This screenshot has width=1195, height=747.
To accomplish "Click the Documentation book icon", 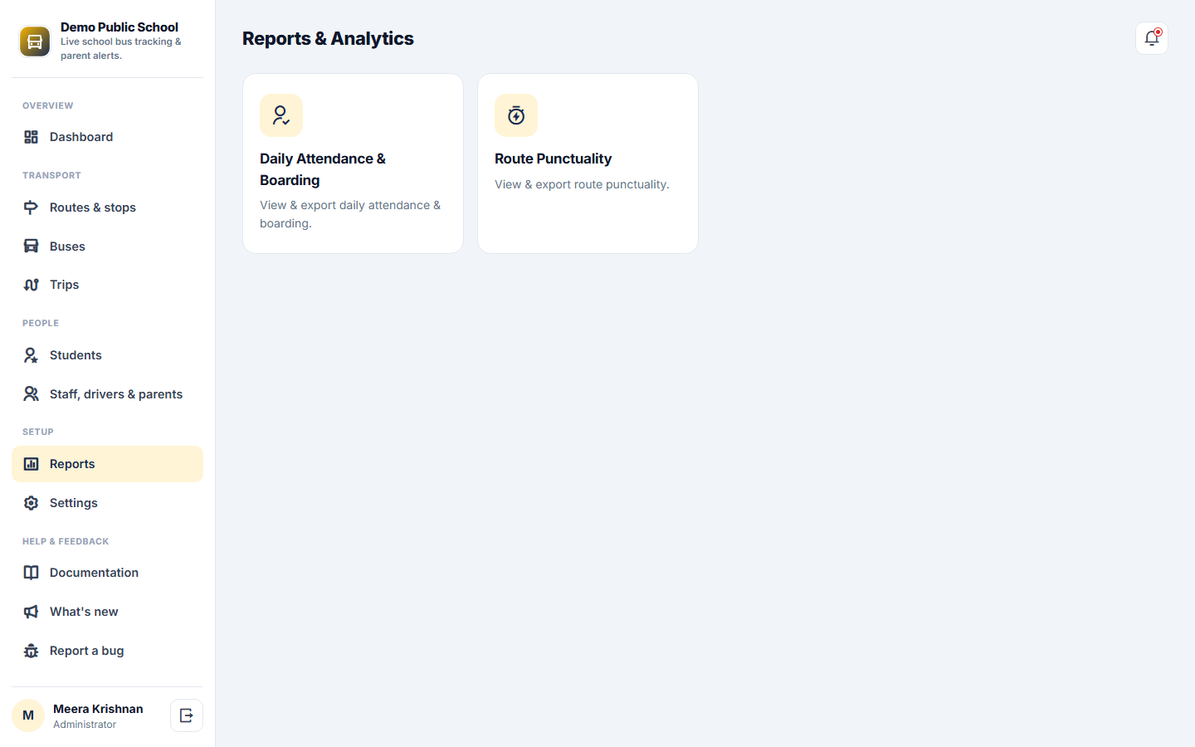I will (x=31, y=573).
